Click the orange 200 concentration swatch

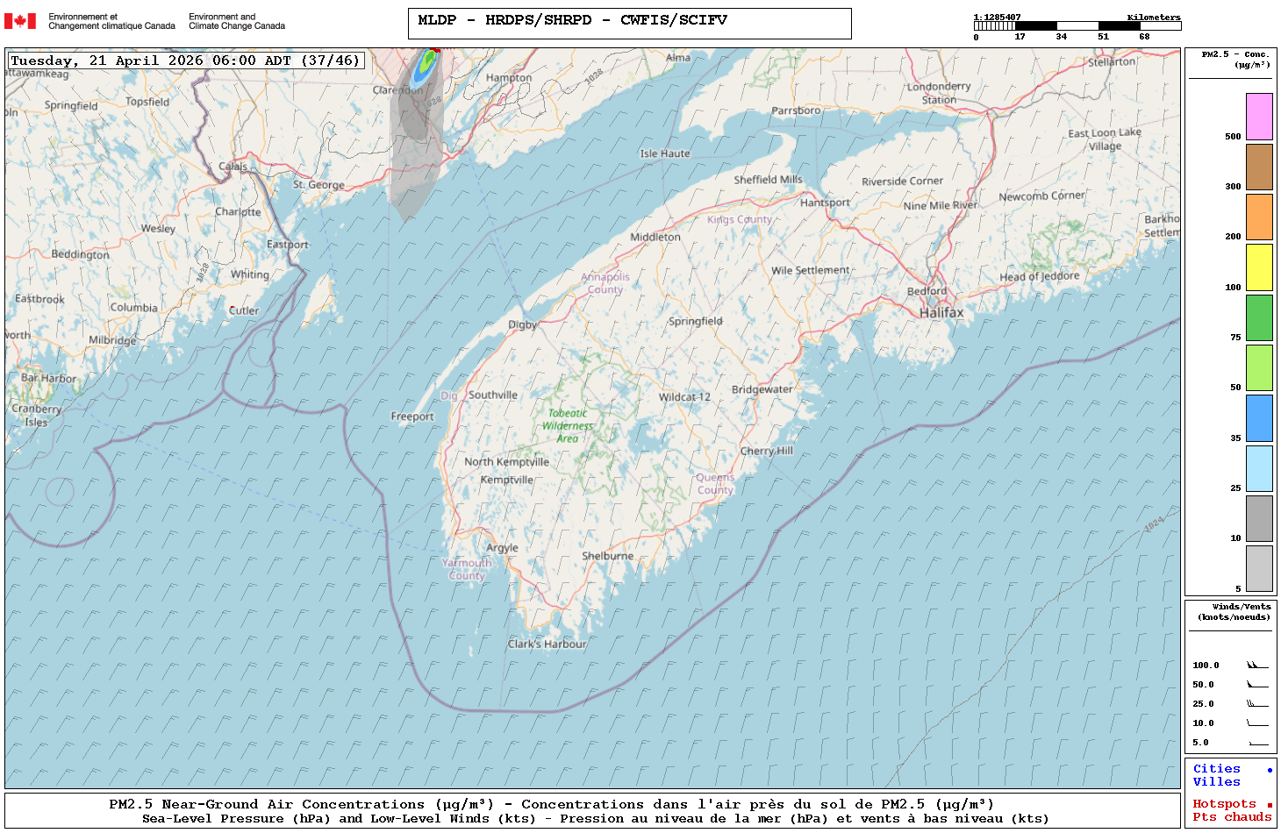pyautogui.click(x=1259, y=217)
